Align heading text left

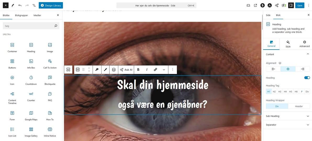274,69
